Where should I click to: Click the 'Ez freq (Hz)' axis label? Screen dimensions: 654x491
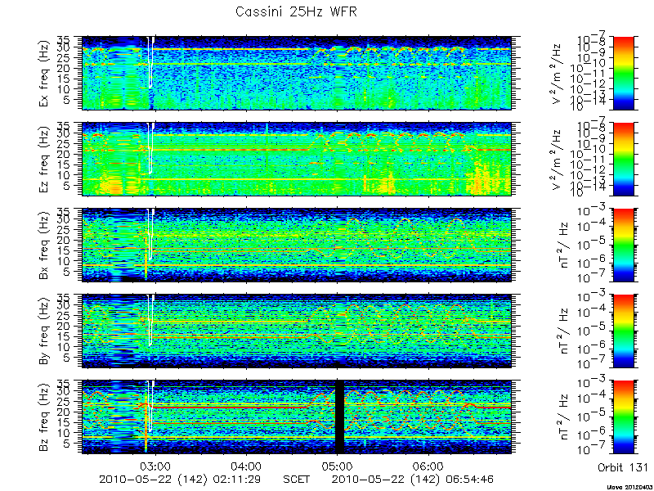coord(44,159)
